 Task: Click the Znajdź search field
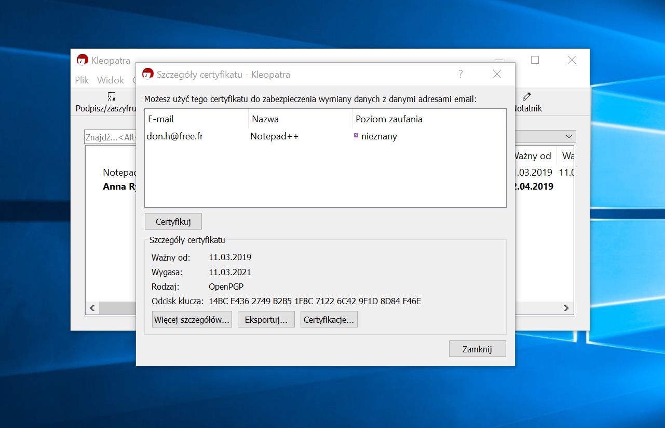109,137
